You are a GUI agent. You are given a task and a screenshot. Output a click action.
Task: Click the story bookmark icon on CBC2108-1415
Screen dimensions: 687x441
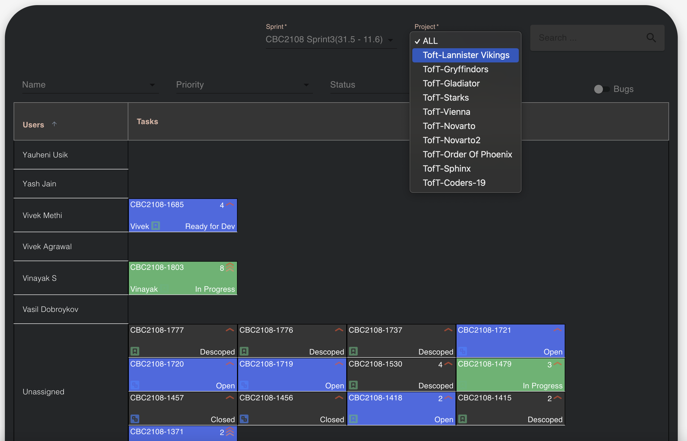463,419
